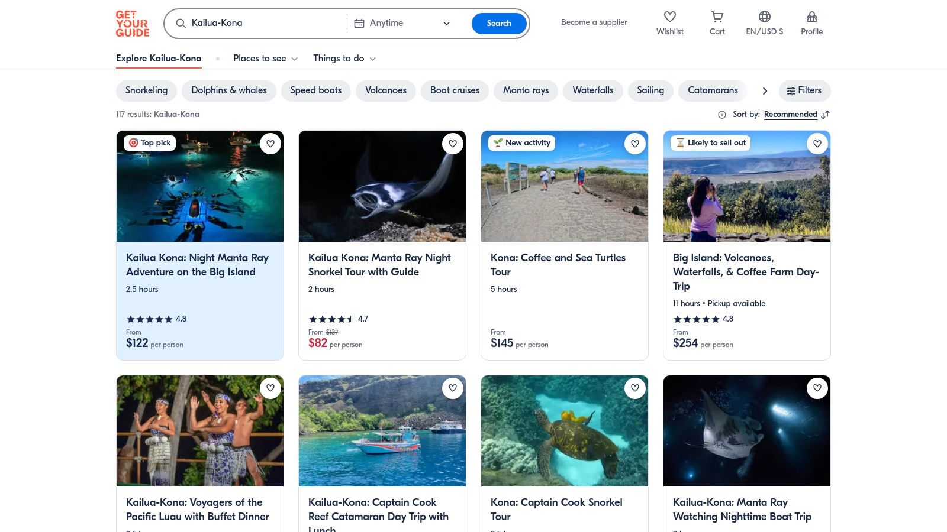Favorite the Voyagers of the Pacific Luau

[x=270, y=388]
